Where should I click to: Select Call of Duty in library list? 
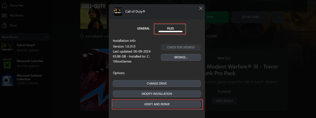click(25, 48)
